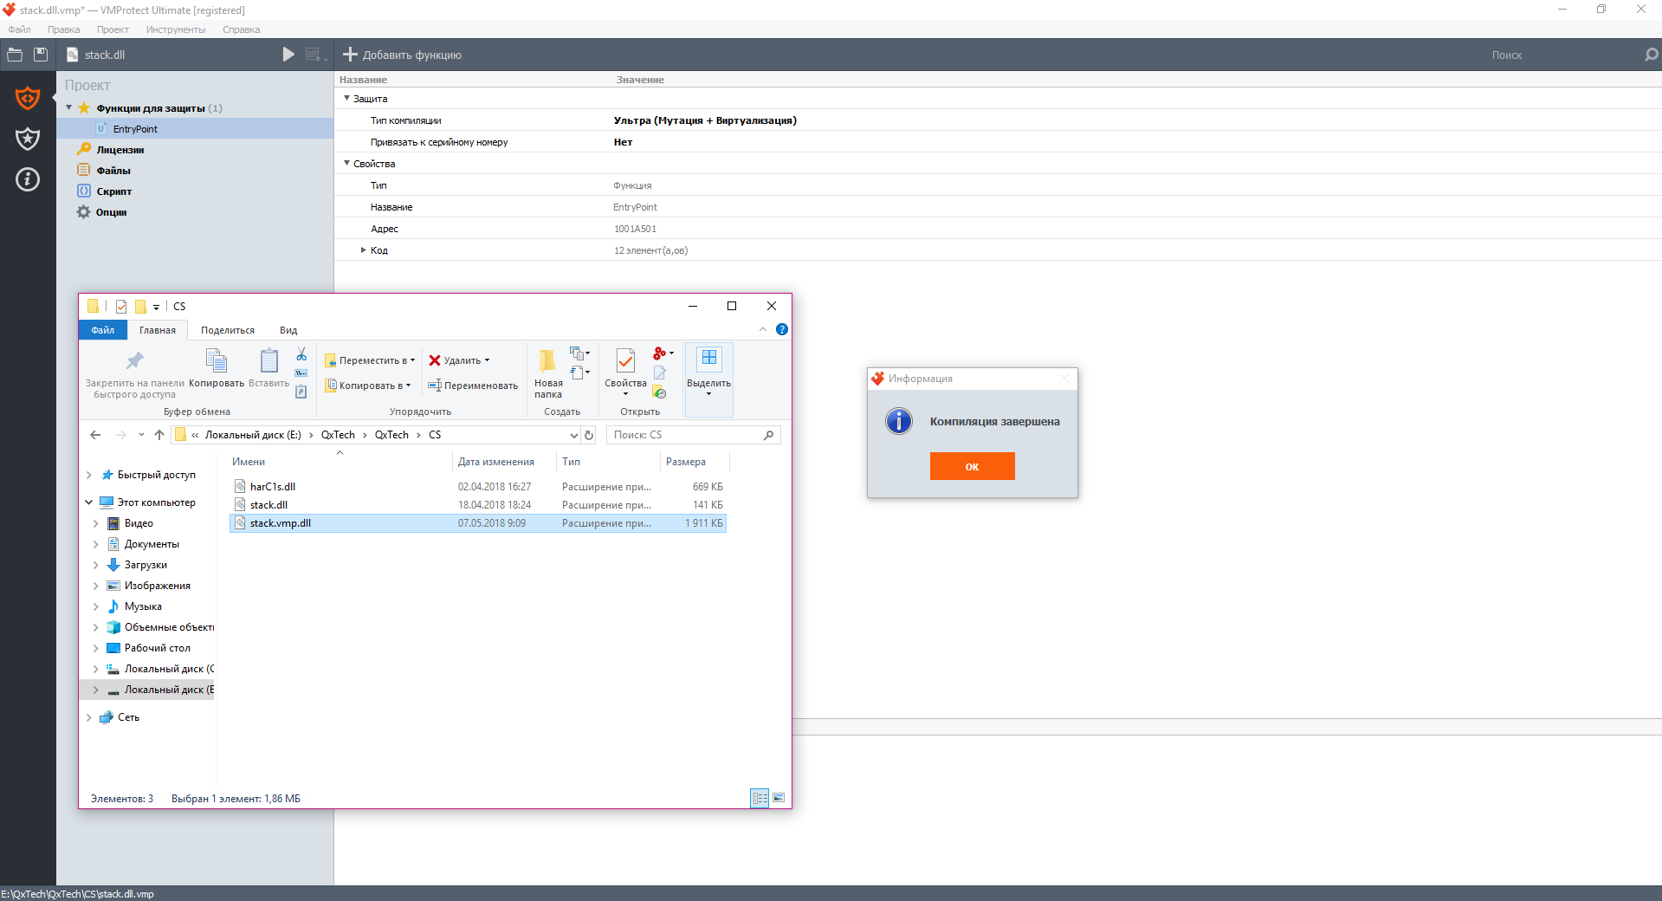Click Удалить in Explorer ribbon

click(x=460, y=360)
